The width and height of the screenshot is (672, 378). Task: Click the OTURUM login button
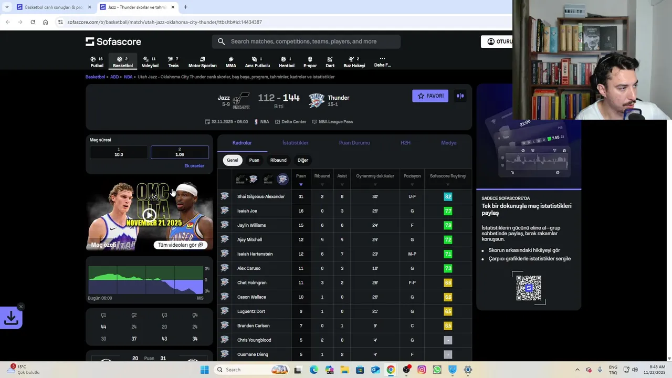(497, 41)
